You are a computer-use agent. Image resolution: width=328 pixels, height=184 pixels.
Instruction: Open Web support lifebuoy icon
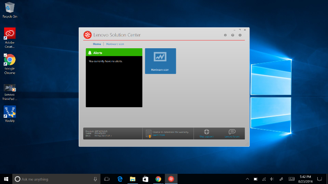click(x=207, y=132)
